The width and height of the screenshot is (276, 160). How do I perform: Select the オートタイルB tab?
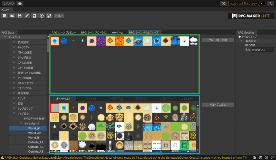click(x=89, y=99)
